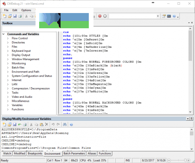Select Display Output tree item
Image resolution: width=195 pixels, height=163 pixels.
(21, 55)
